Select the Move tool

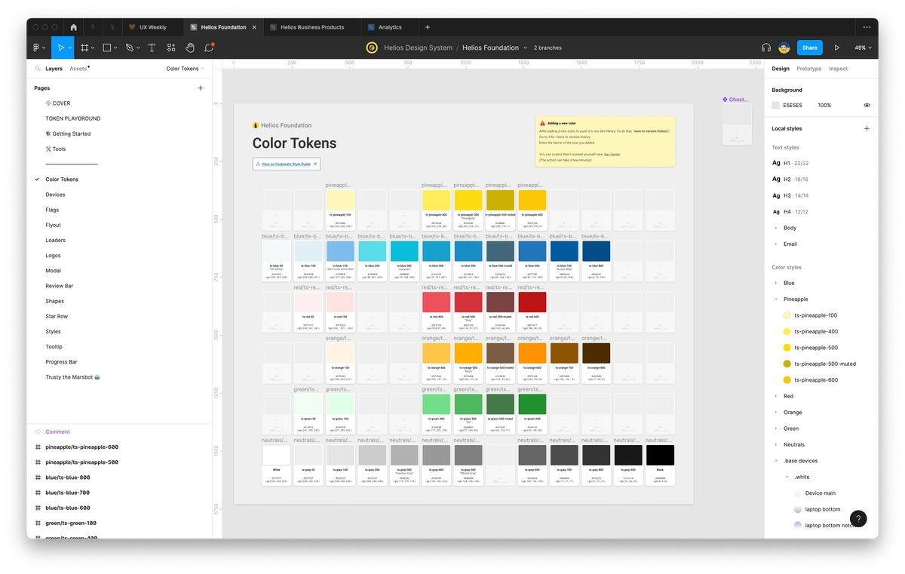(62, 47)
